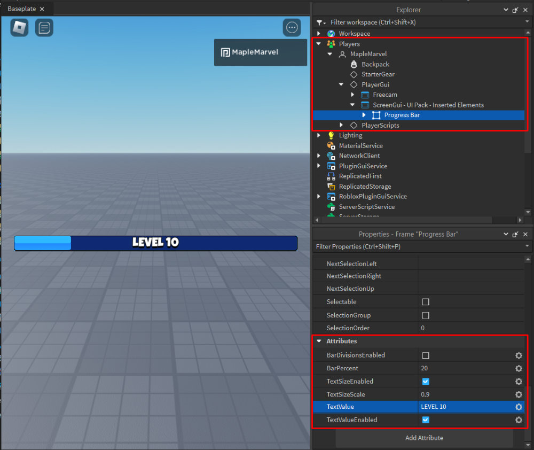Click the chat icon at top left

tap(44, 27)
